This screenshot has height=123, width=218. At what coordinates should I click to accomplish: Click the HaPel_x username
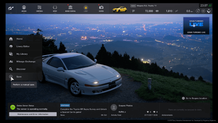[122, 112]
